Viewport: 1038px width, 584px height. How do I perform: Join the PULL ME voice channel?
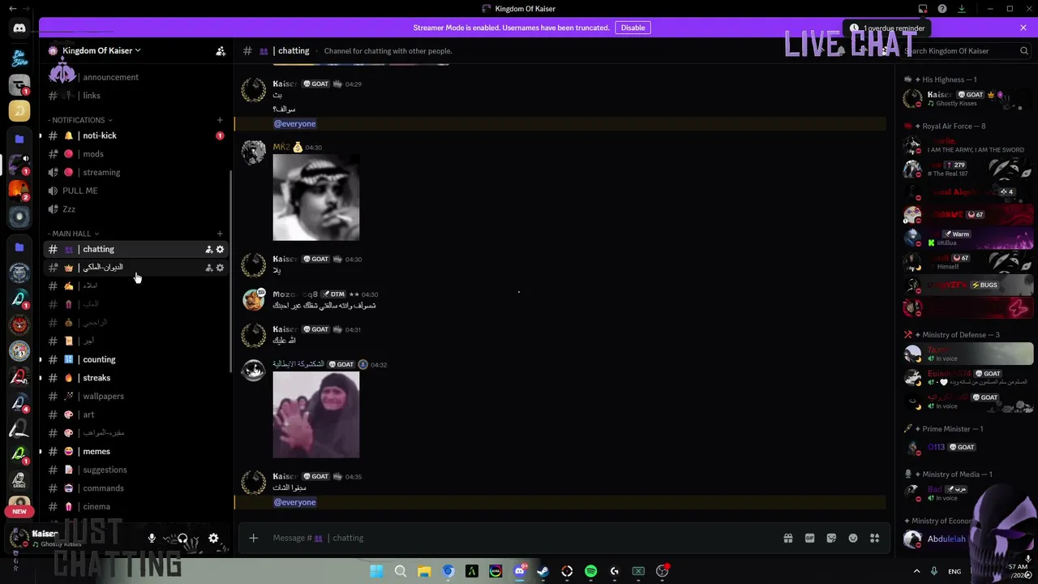point(135,191)
